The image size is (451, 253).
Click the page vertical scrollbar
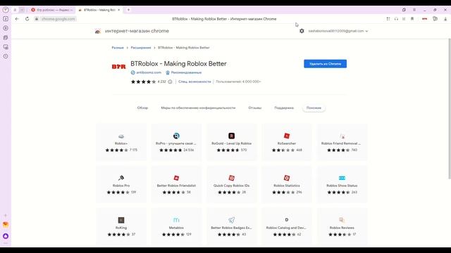pyautogui.click(x=450, y=109)
